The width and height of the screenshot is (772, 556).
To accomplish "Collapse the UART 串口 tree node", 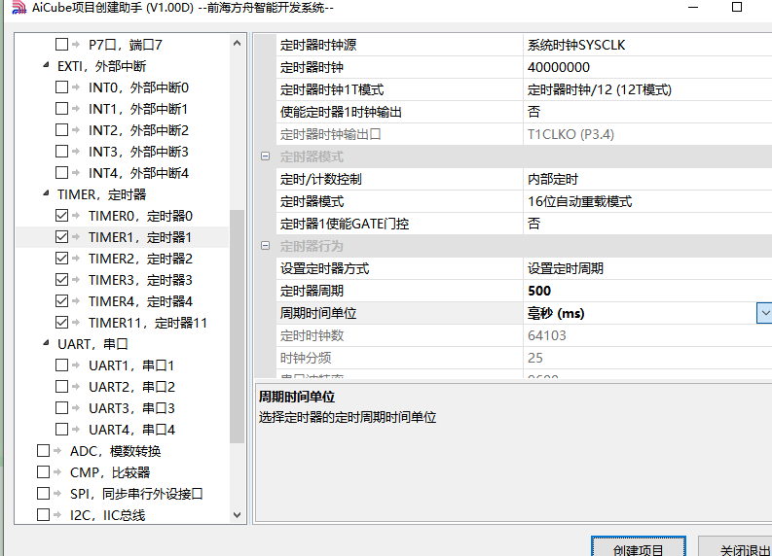I will point(46,343).
